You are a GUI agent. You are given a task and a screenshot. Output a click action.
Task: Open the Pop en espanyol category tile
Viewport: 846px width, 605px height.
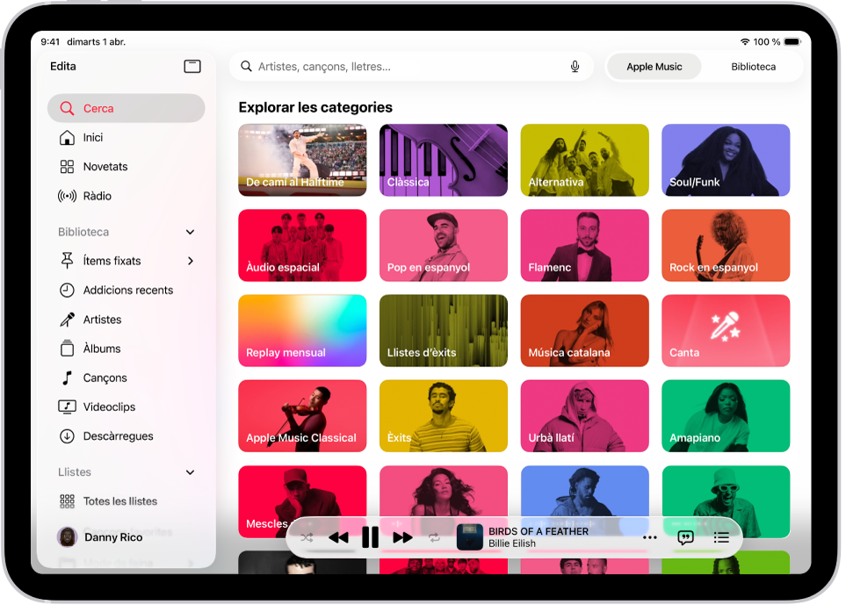click(444, 245)
